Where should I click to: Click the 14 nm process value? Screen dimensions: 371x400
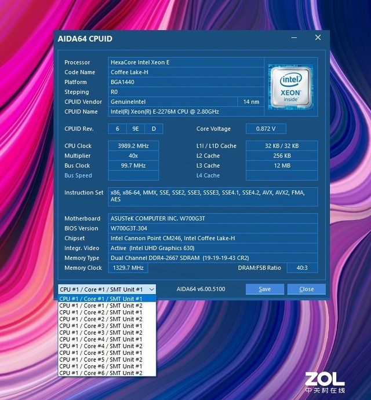click(x=251, y=102)
